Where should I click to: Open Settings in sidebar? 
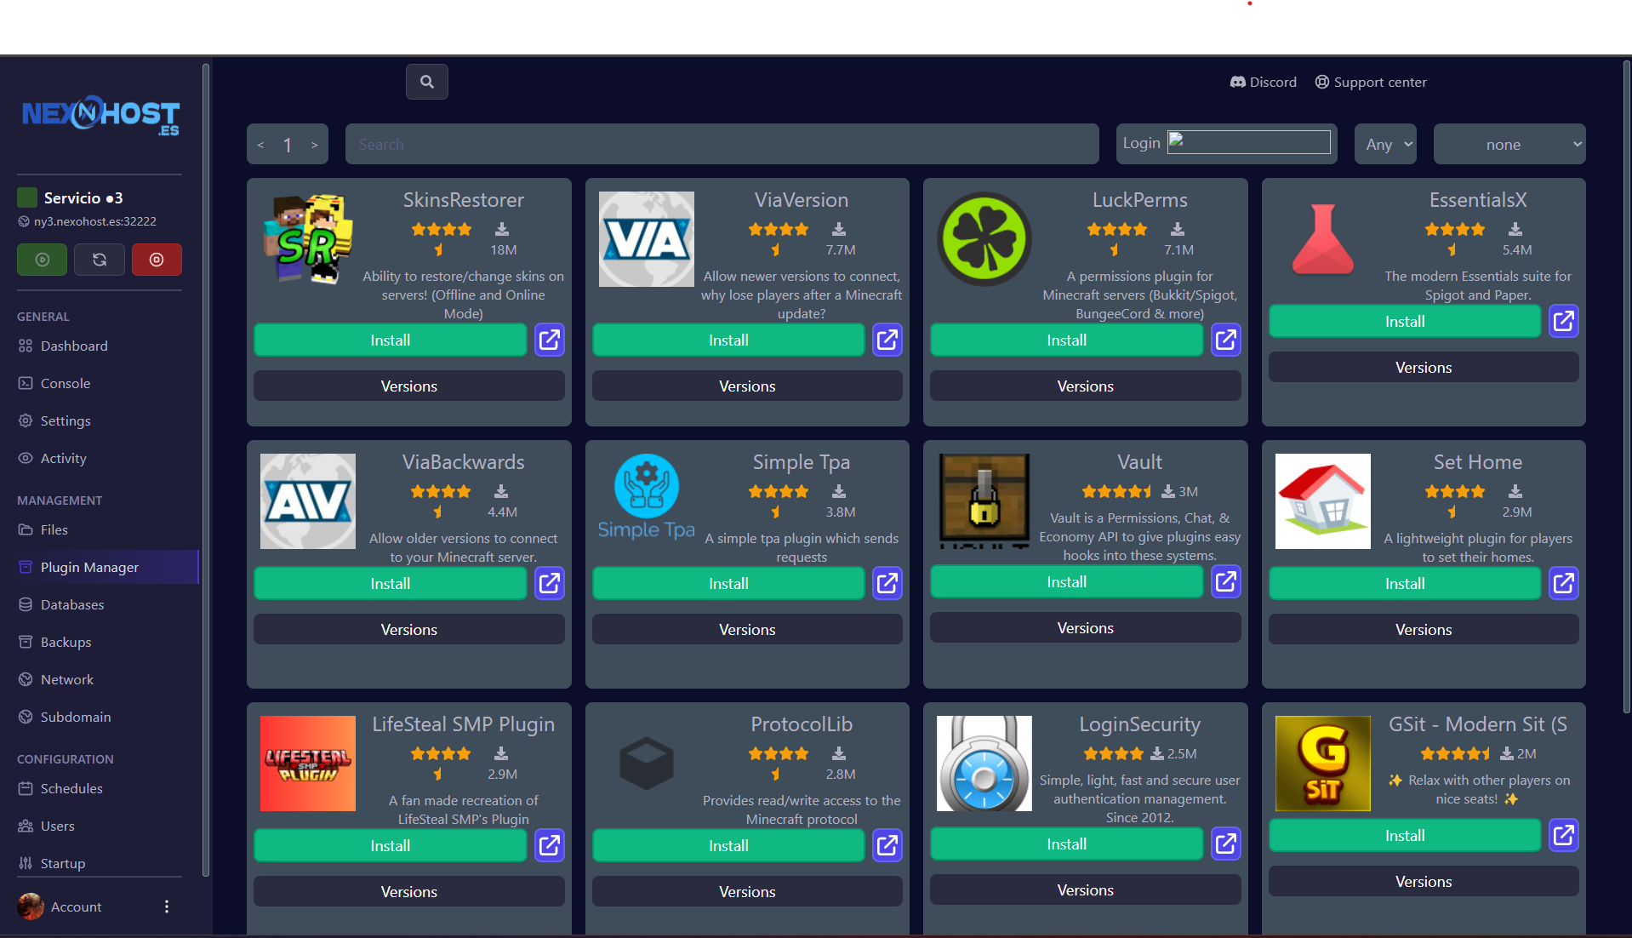pos(100,420)
